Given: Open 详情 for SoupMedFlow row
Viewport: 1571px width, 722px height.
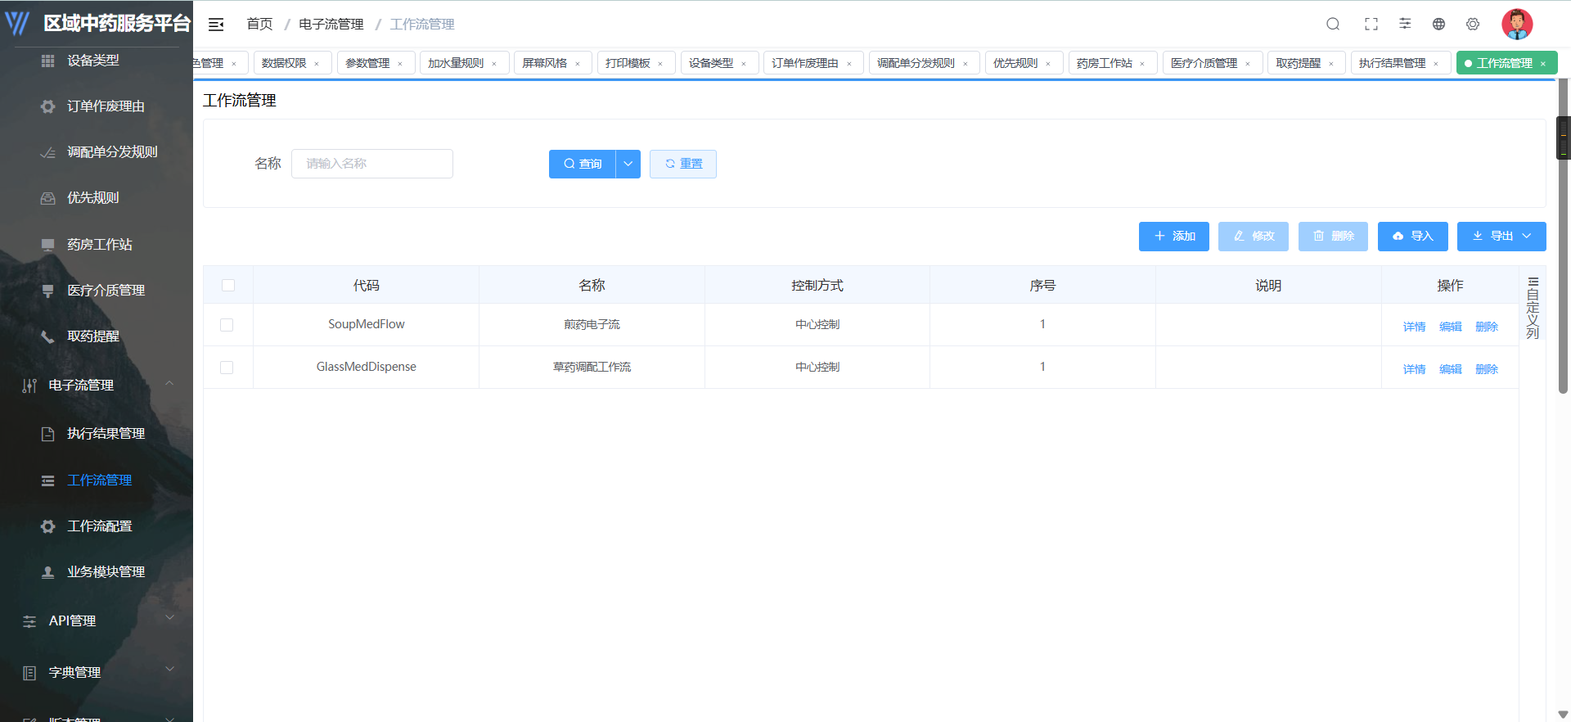Looking at the screenshot, I should 1415,327.
